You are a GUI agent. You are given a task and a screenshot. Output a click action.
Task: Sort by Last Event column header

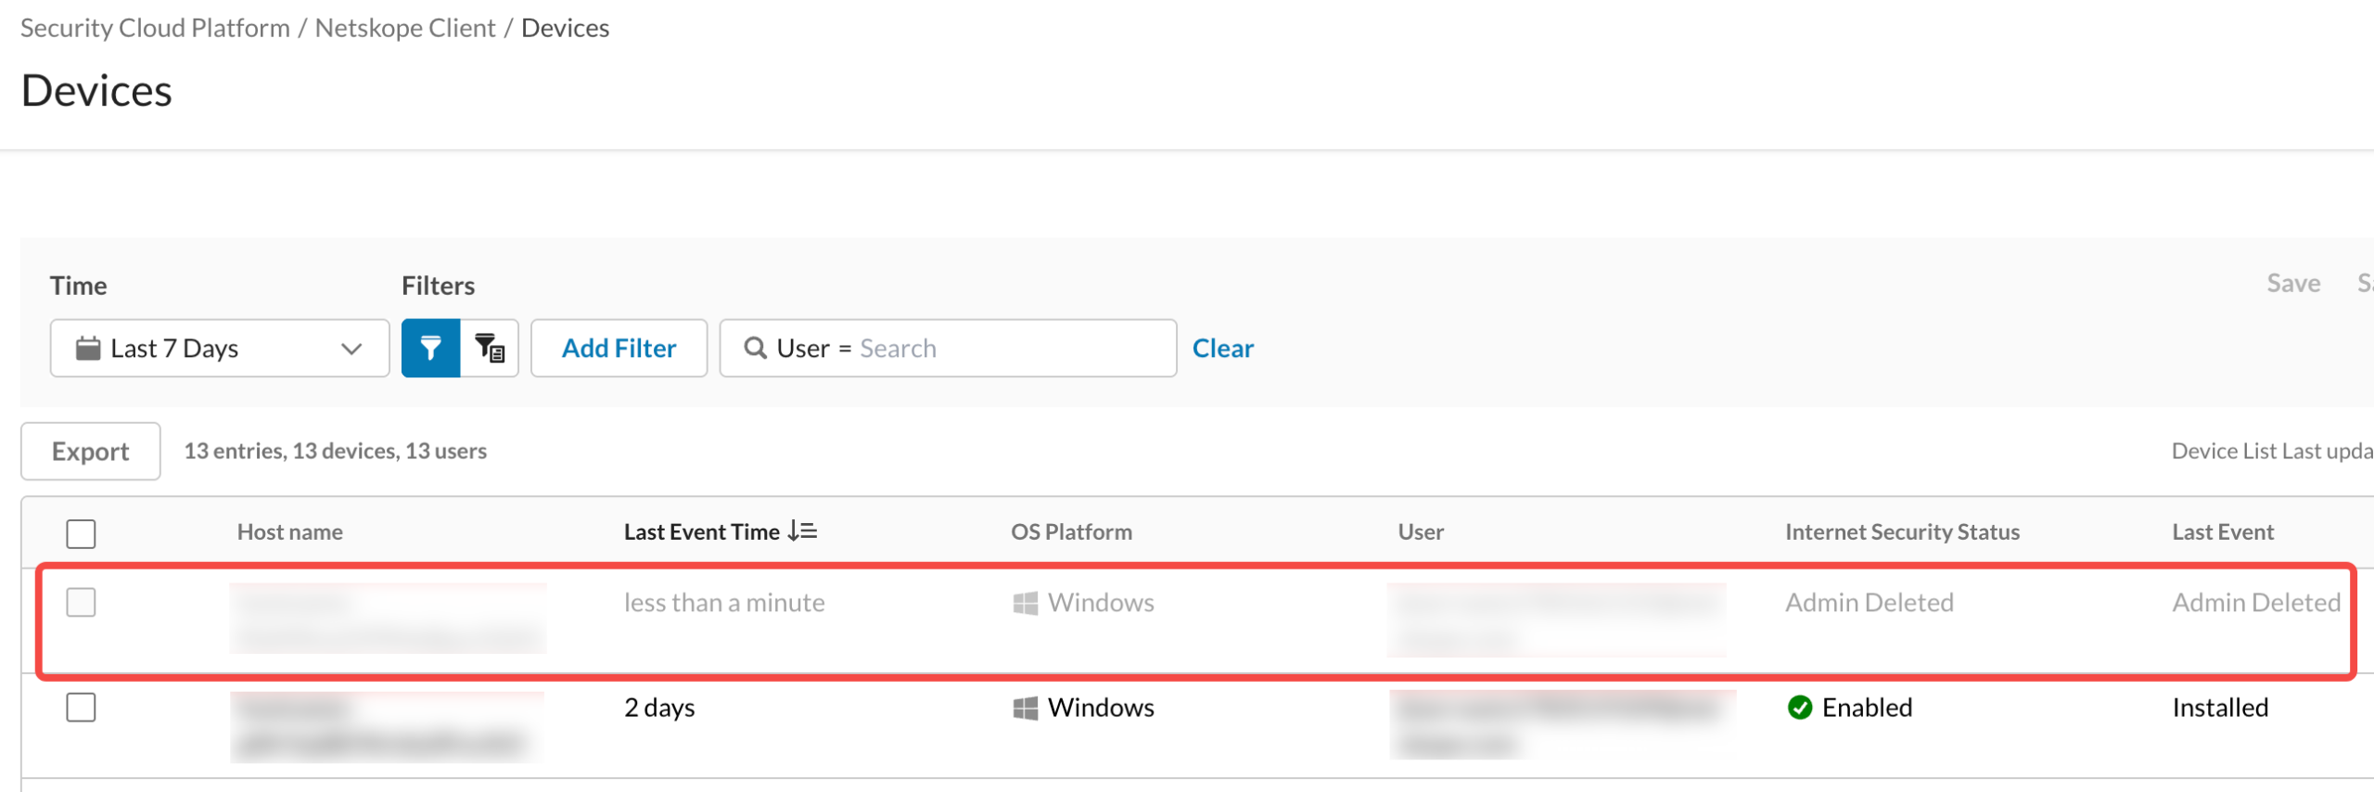pyautogui.click(x=2223, y=531)
